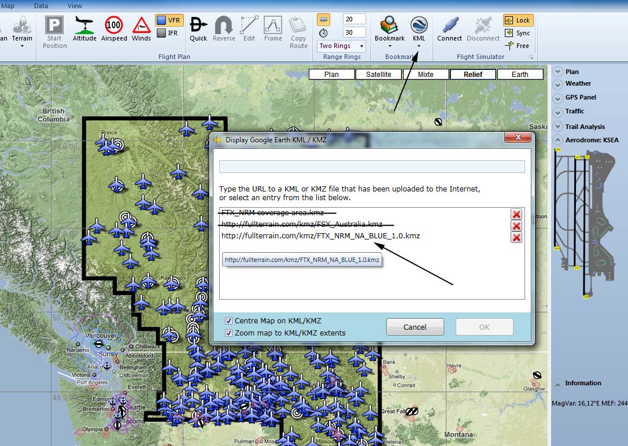Click the second range ring value 30
The image size is (628, 446).
pos(354,32)
